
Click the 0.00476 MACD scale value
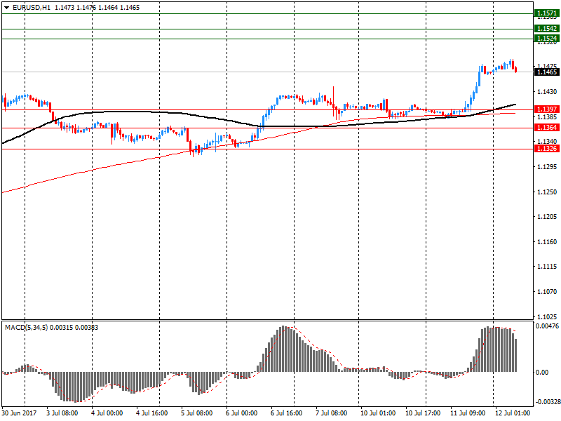(548, 326)
